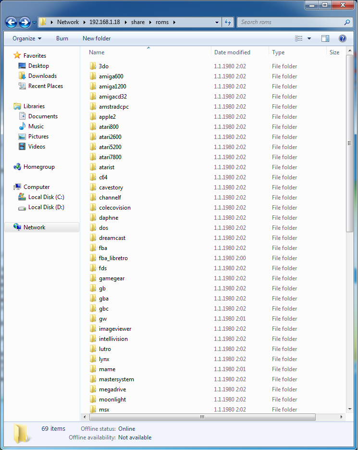
Task: Select Favorites in navigation pane
Action: click(x=35, y=56)
